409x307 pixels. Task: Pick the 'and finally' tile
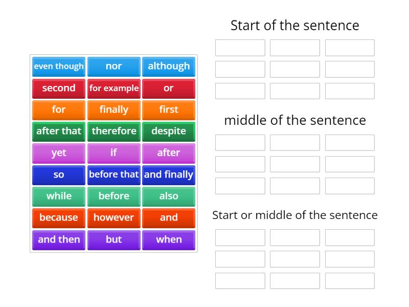169,174
